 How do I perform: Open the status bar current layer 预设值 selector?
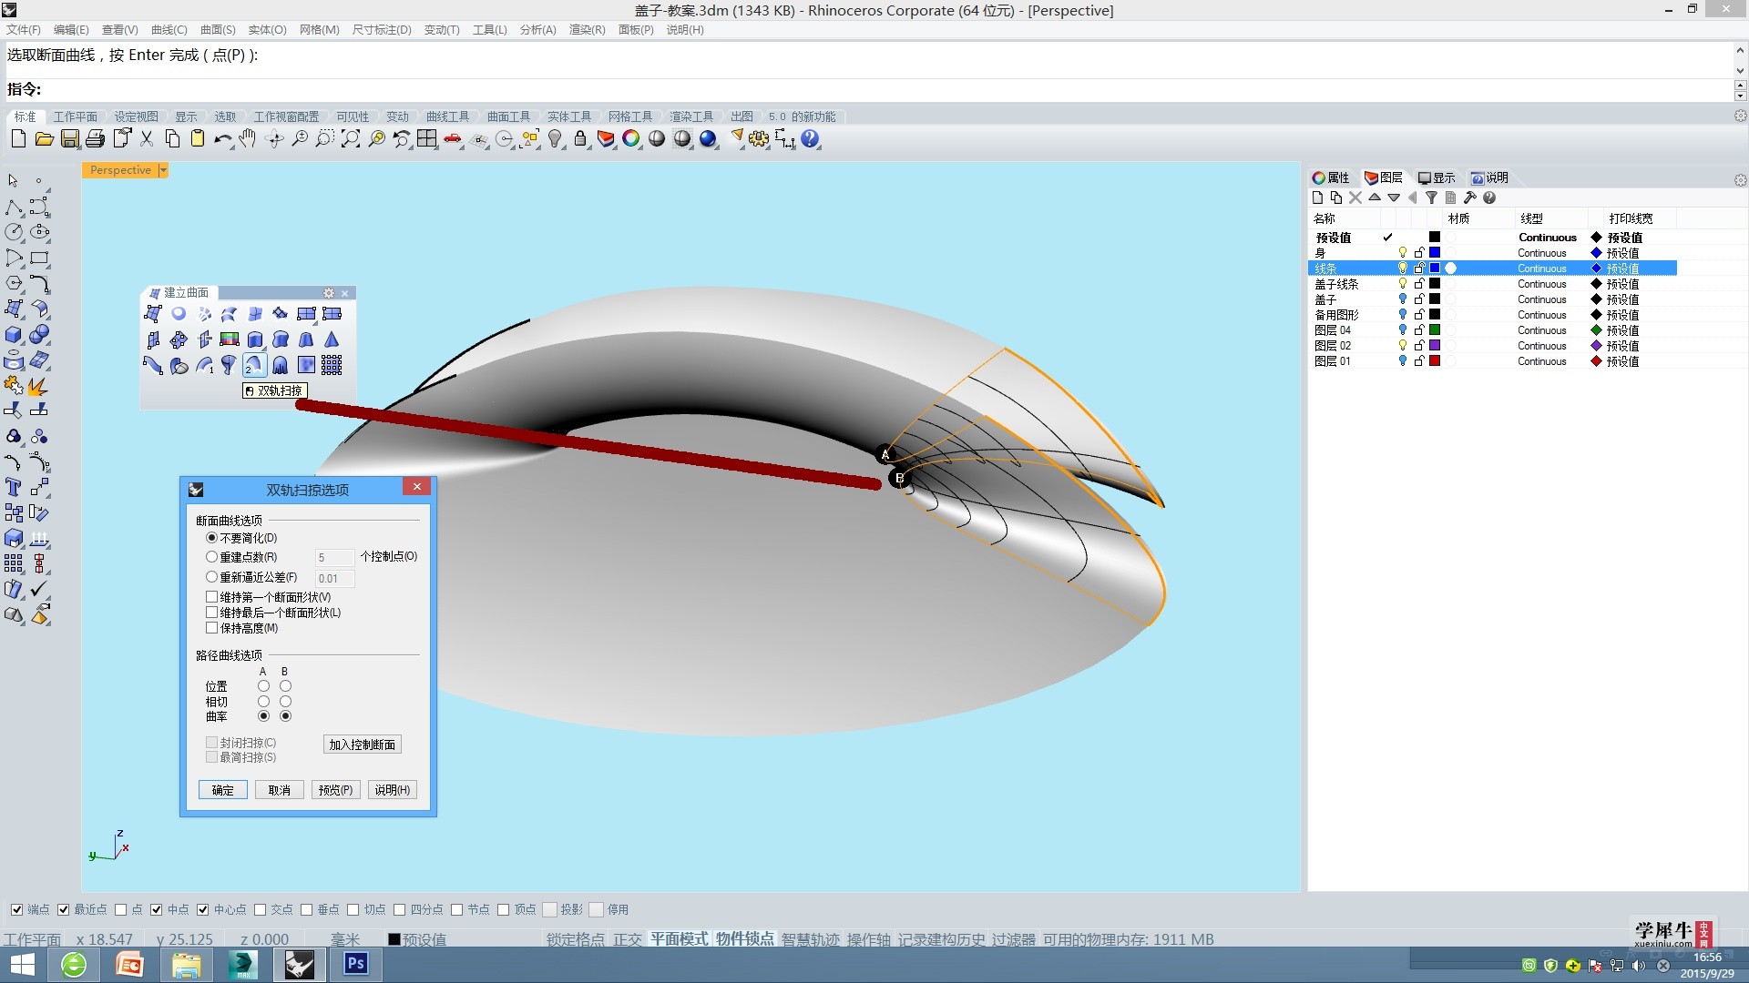(417, 939)
